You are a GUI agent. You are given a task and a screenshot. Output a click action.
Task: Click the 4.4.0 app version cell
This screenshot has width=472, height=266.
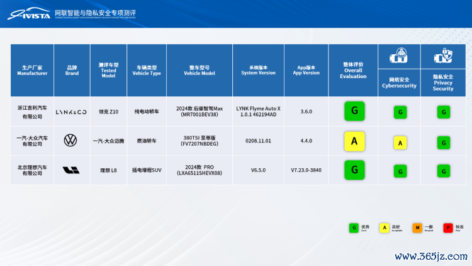(x=306, y=141)
